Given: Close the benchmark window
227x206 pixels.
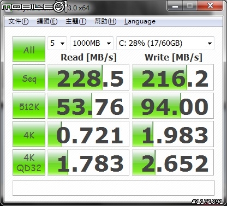Looking at the screenshot, I should [x=210, y=6].
